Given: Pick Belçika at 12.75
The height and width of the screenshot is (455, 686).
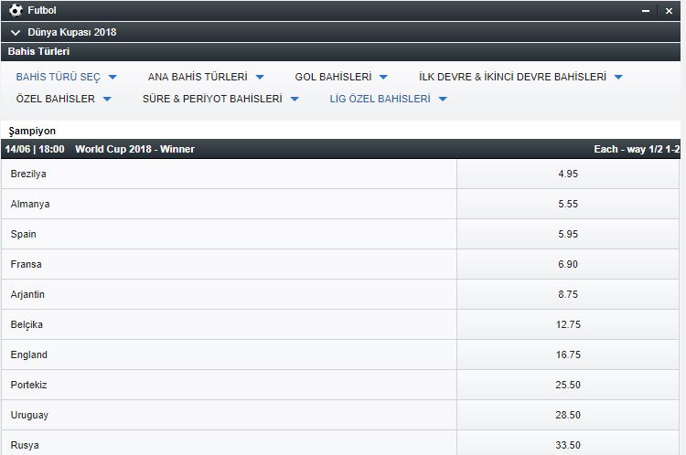Looking at the screenshot, I should pyautogui.click(x=568, y=324).
